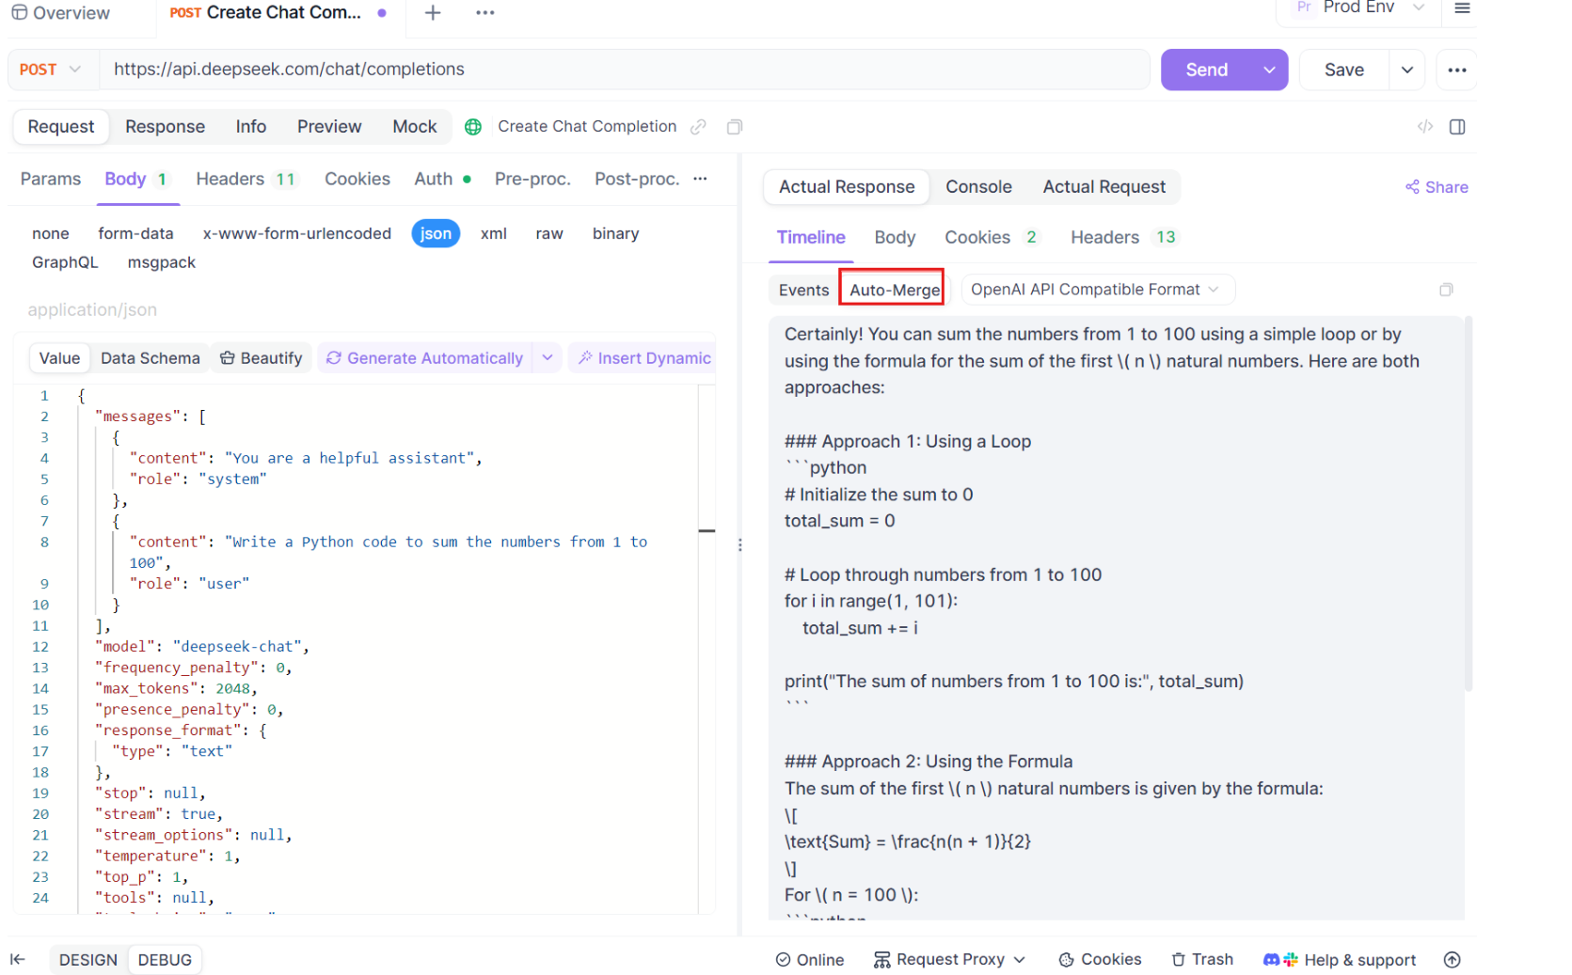Switch to the Info tab
Viewport: 1572px width, 975px height.
(x=251, y=127)
